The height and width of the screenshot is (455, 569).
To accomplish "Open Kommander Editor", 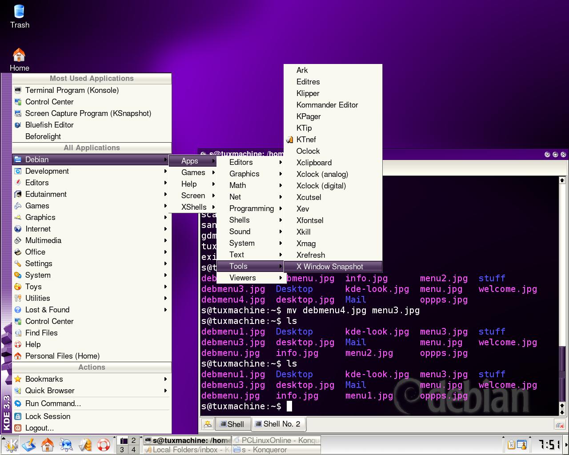I will pos(333,105).
